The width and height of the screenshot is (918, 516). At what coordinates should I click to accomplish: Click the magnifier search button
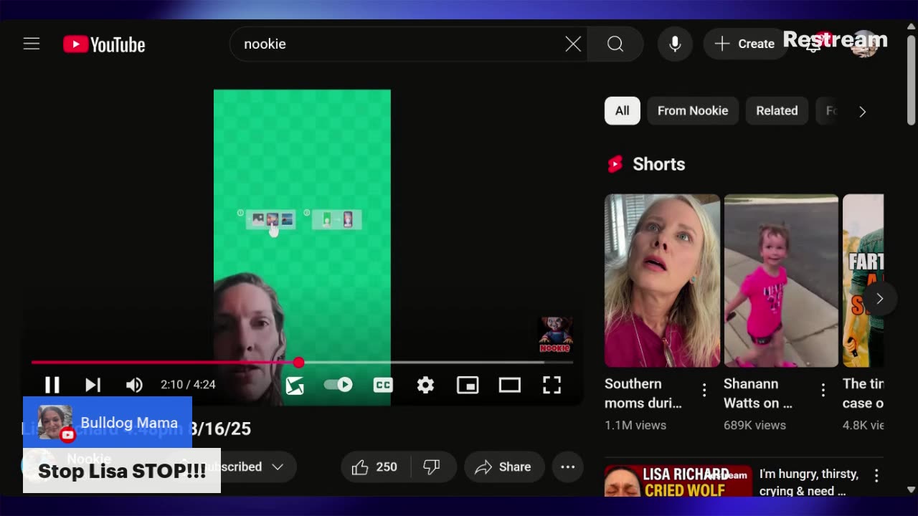point(615,44)
